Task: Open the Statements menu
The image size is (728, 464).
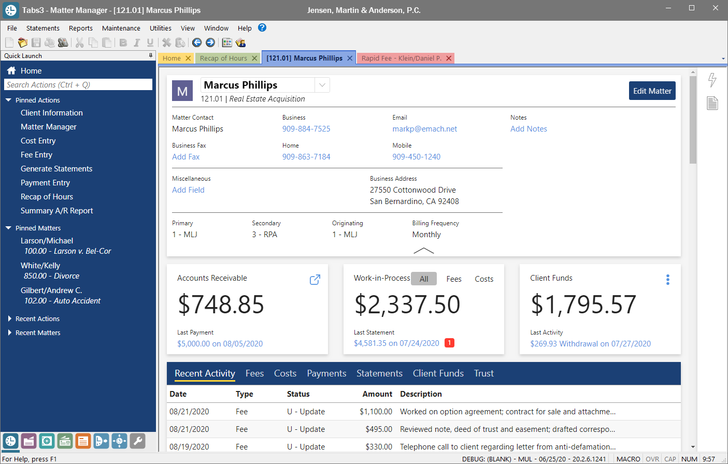Action: [43, 28]
